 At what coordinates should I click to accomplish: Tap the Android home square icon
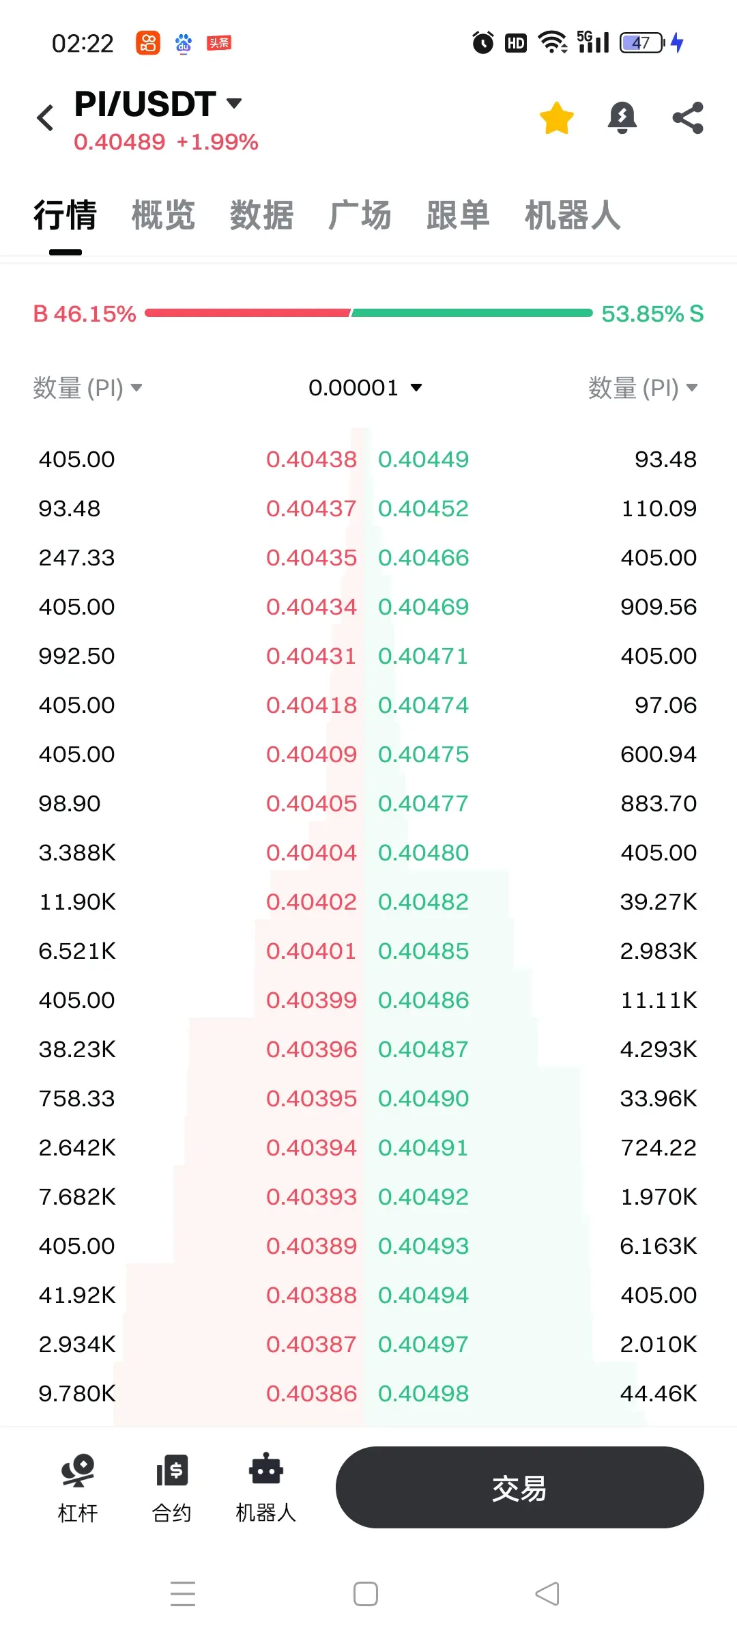click(x=366, y=1593)
